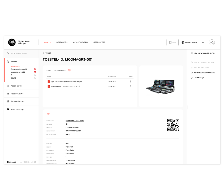Click the Main Hall location value

pos(69,147)
